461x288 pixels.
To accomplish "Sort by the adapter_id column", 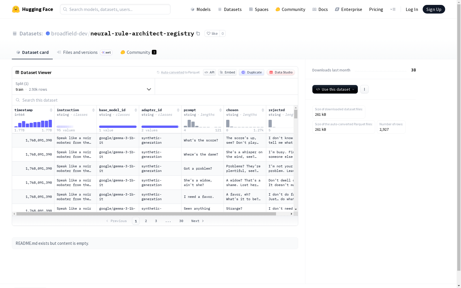I will click(x=178, y=110).
